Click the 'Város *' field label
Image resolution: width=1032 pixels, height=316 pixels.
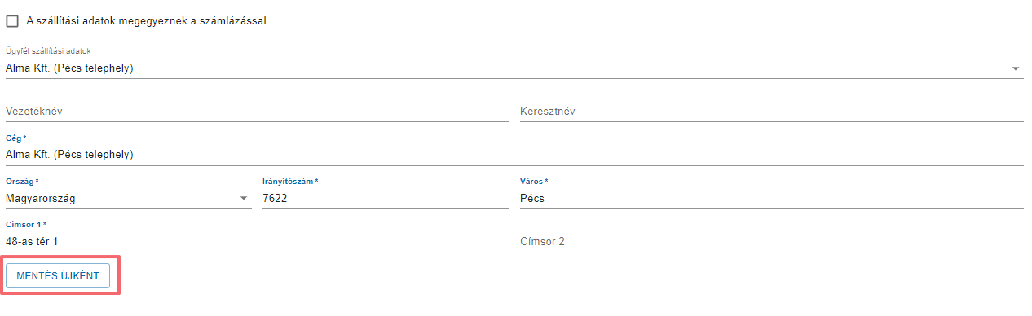point(534,181)
